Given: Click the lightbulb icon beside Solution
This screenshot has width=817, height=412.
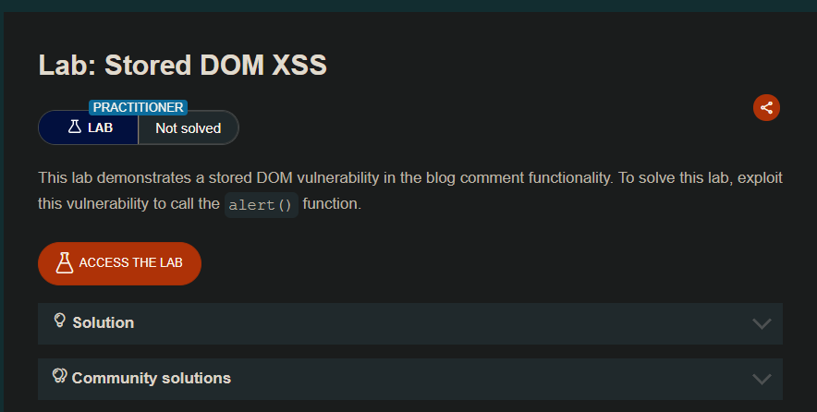Looking at the screenshot, I should pyautogui.click(x=60, y=321).
